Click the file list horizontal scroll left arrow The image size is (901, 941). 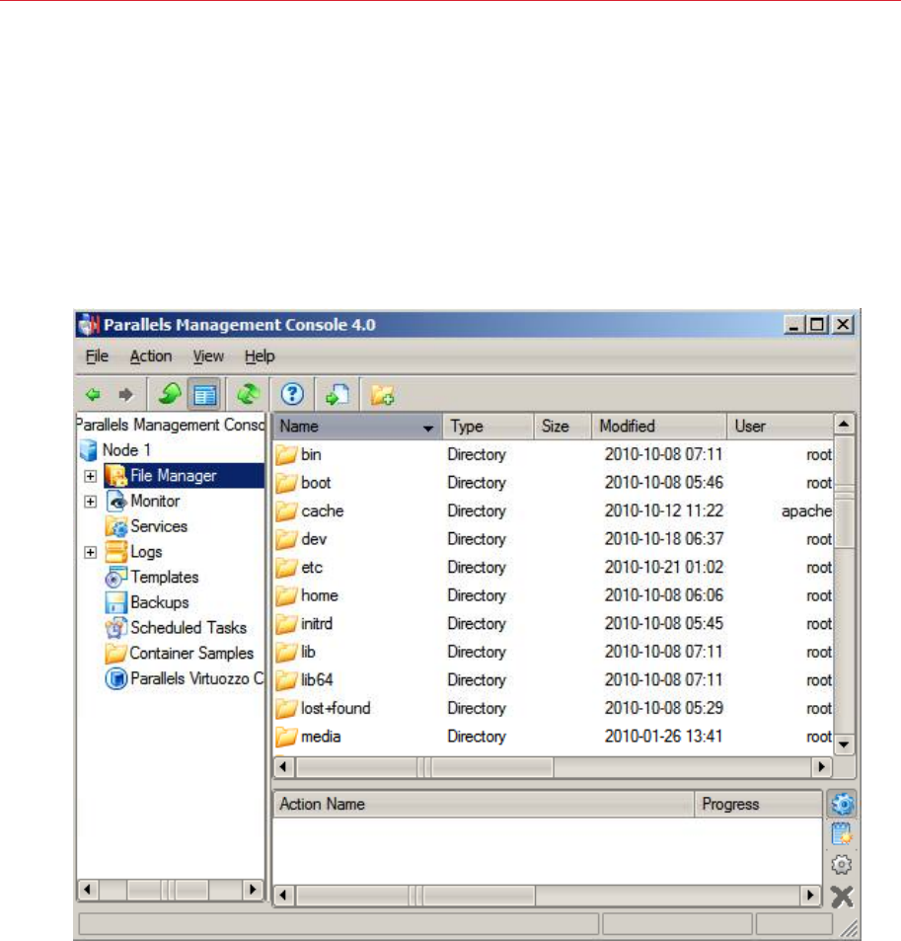(x=283, y=767)
